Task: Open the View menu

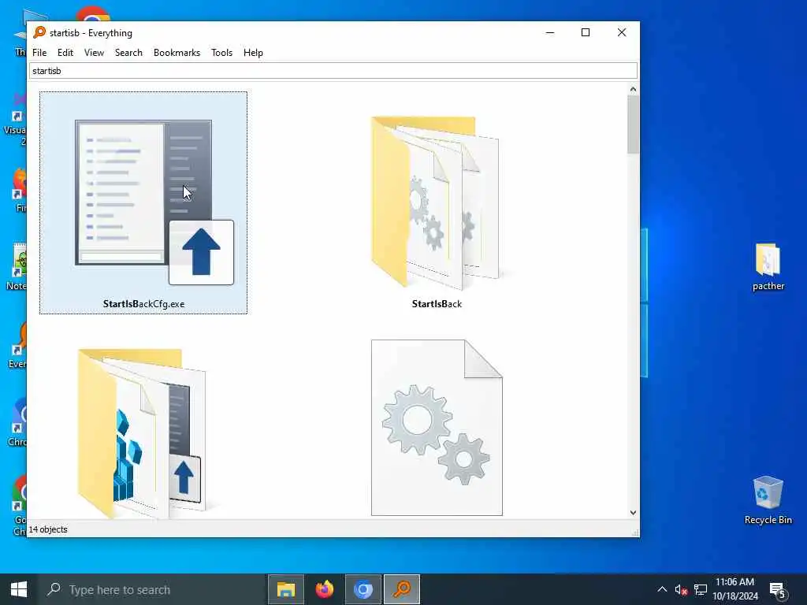Action: pos(95,53)
